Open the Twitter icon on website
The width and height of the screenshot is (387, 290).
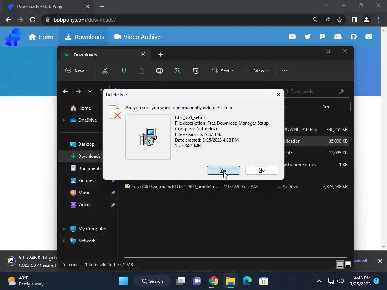pyautogui.click(x=308, y=37)
